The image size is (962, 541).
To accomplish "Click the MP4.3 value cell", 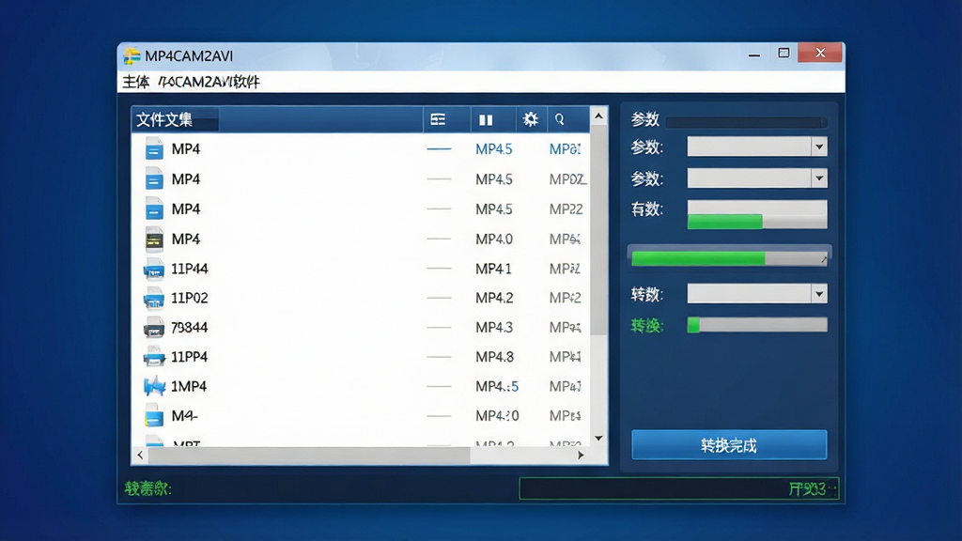I will point(494,328).
